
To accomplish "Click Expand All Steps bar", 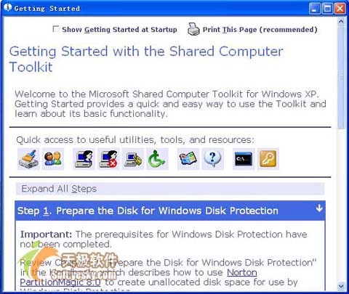I will point(170,189).
